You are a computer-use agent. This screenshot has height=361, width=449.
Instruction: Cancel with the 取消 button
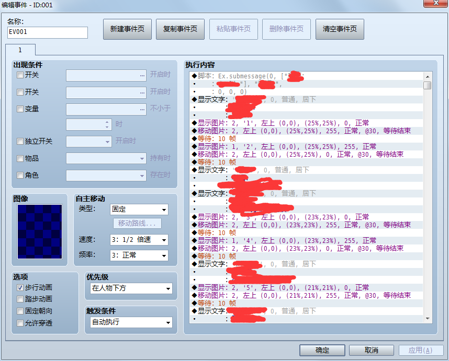tap(372, 350)
